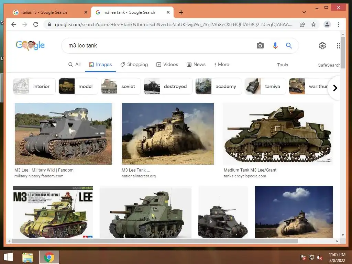Image resolution: width=352 pixels, height=264 pixels.
Task: Open Chrome's three-dot menu
Action: coord(338,24)
